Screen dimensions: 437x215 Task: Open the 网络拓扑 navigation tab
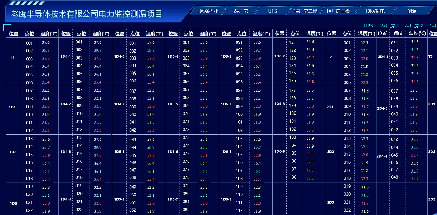(x=209, y=11)
